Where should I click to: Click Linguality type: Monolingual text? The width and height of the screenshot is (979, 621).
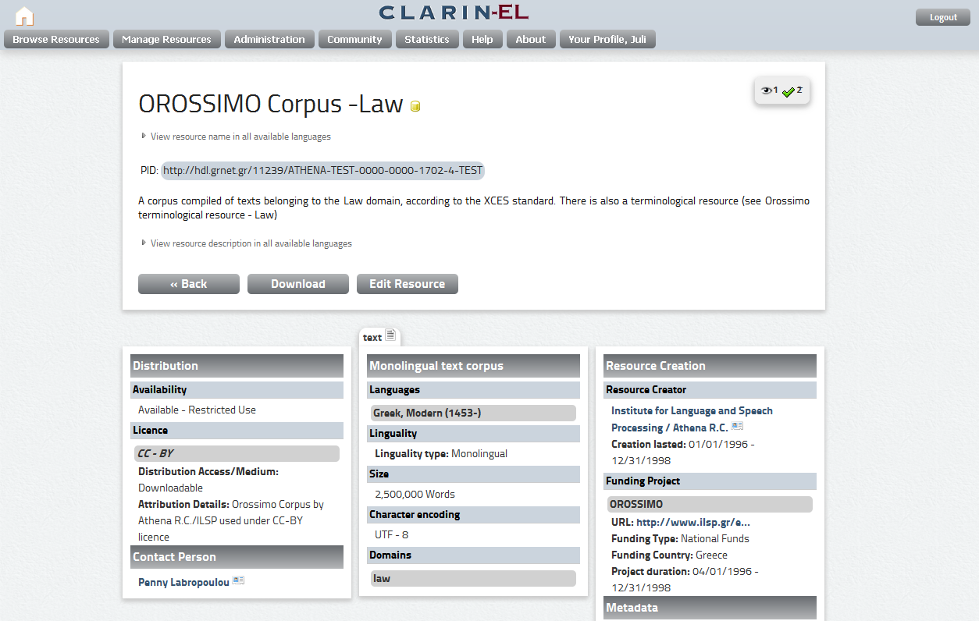441,453
